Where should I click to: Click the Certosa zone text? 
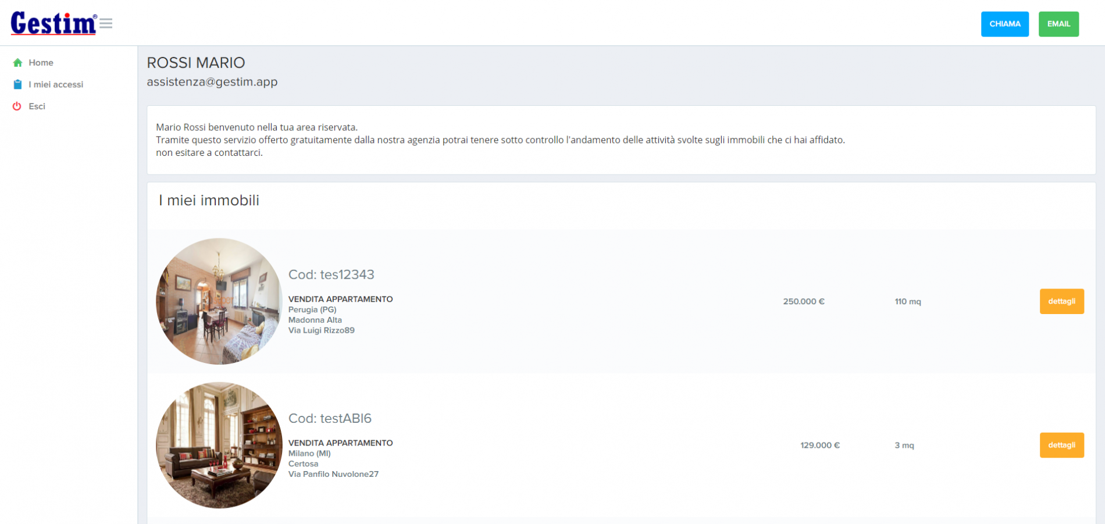303,464
